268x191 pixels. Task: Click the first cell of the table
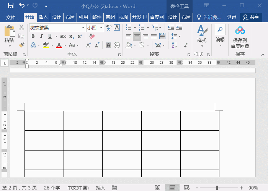[44, 120]
